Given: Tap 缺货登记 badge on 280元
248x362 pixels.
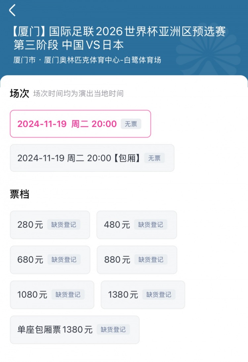Looking at the screenshot, I should click(x=63, y=225).
